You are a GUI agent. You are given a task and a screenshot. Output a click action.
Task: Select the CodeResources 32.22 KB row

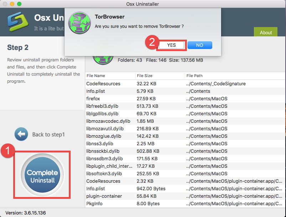[185, 84]
